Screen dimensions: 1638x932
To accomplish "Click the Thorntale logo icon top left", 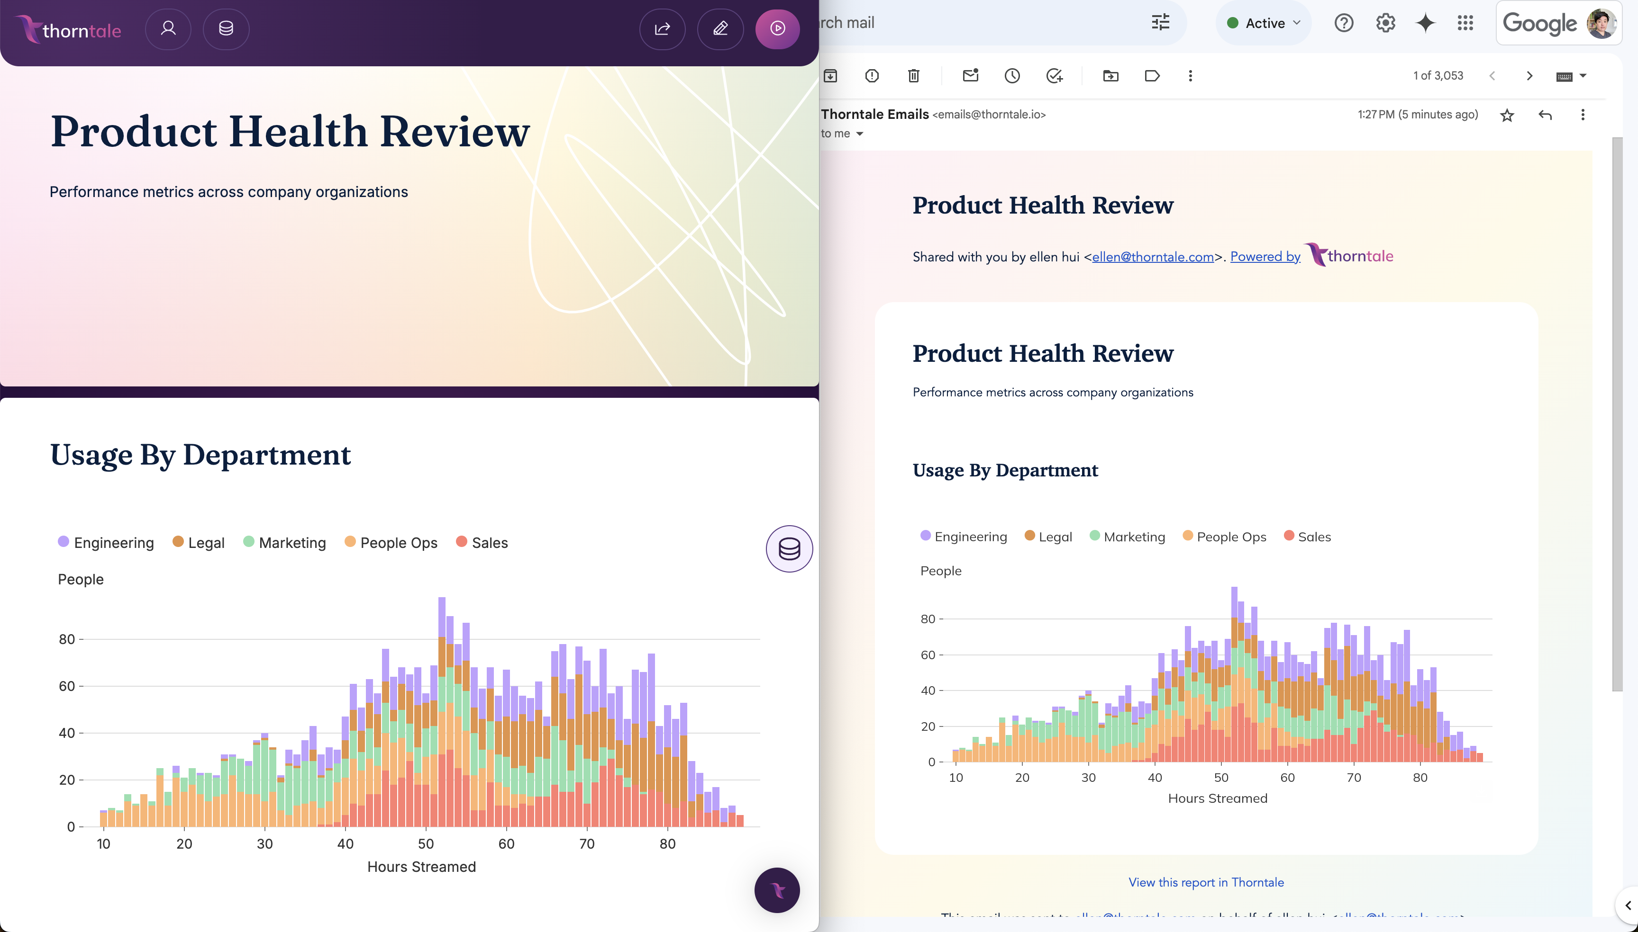I will 30,28.
